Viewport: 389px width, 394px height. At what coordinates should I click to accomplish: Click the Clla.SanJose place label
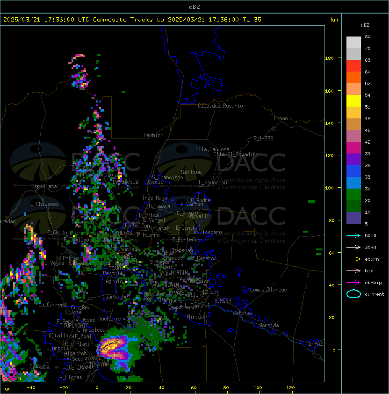click(x=212, y=149)
